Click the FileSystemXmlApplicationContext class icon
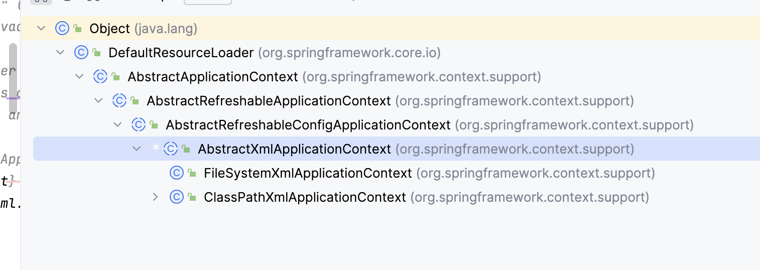The image size is (760, 270). pyautogui.click(x=176, y=173)
